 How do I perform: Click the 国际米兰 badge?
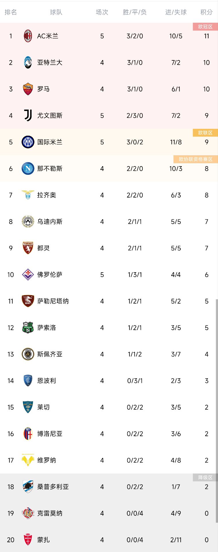(28, 142)
